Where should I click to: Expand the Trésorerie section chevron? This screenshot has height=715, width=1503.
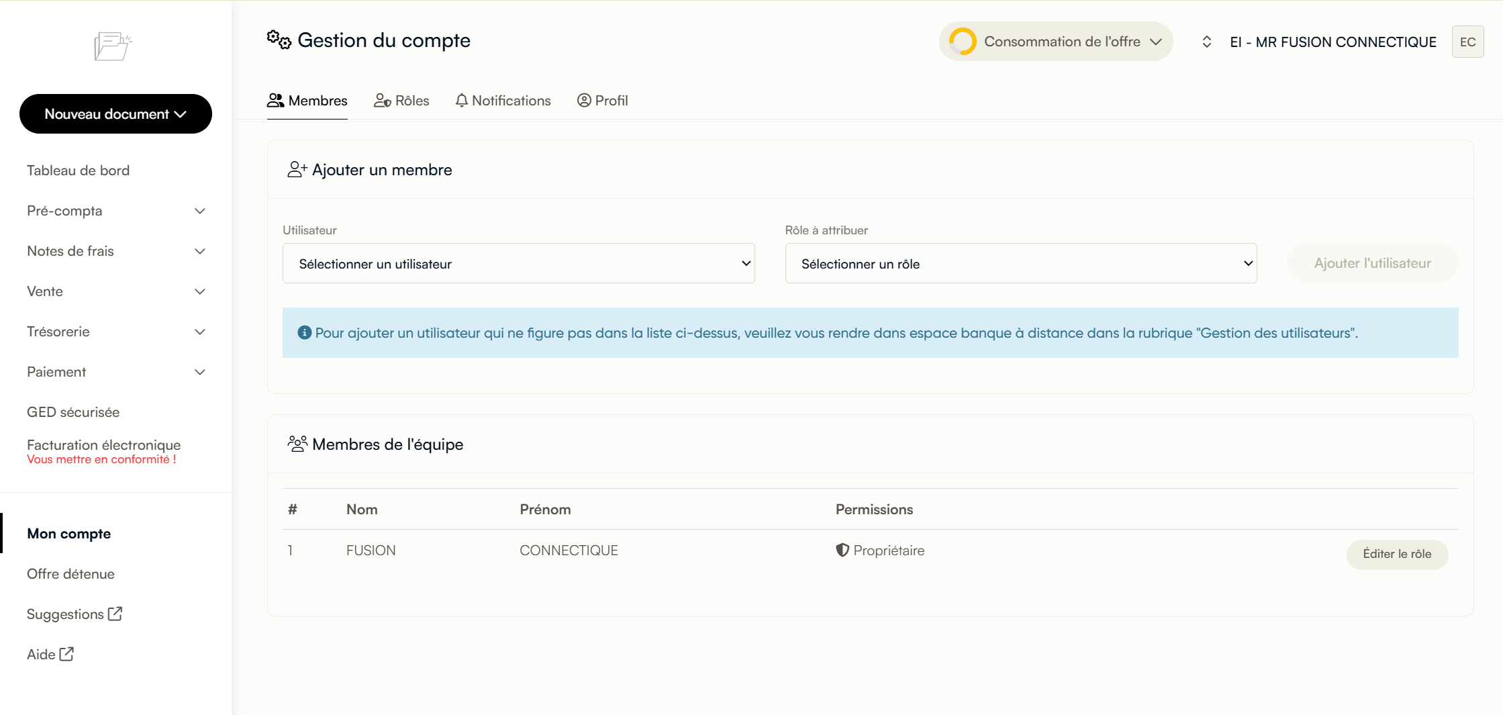click(x=199, y=332)
